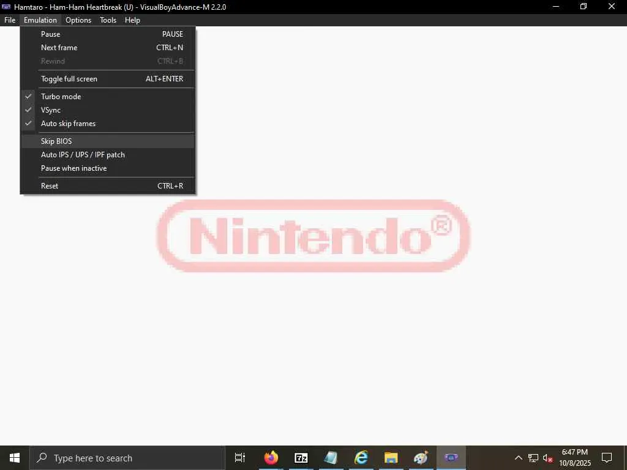The image size is (627, 470).
Task: Open the clock and date flyout
Action: click(575, 458)
